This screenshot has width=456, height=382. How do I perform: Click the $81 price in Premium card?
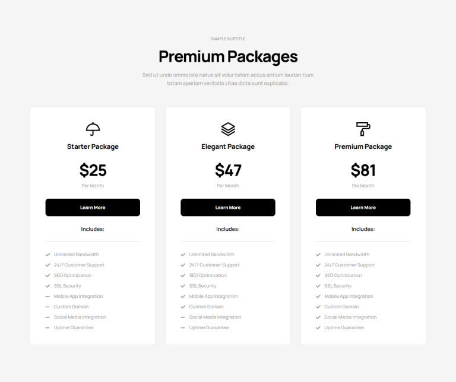(363, 170)
